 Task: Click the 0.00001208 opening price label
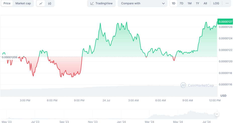9,57
